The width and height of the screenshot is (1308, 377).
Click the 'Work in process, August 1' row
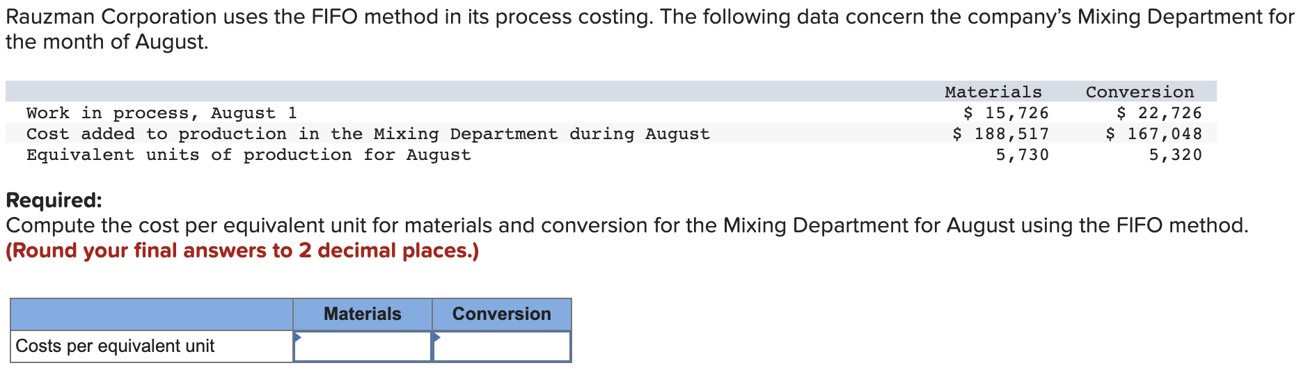coord(611,113)
